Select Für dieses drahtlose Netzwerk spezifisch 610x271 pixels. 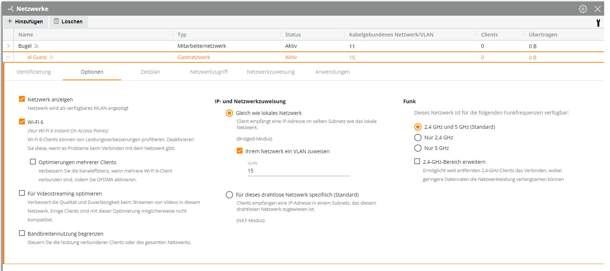(229, 195)
